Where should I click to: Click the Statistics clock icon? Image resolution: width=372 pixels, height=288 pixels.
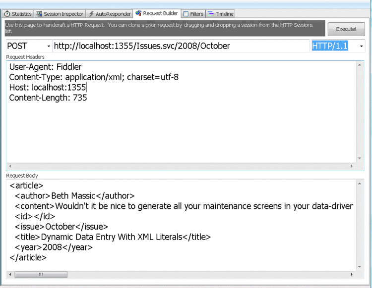[7, 14]
